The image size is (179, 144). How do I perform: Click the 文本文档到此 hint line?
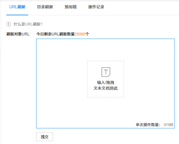click(x=105, y=88)
